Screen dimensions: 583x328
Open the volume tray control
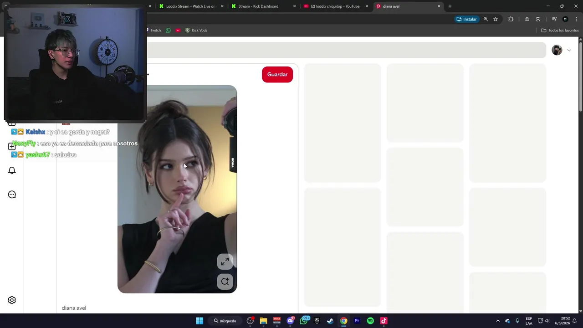click(547, 321)
